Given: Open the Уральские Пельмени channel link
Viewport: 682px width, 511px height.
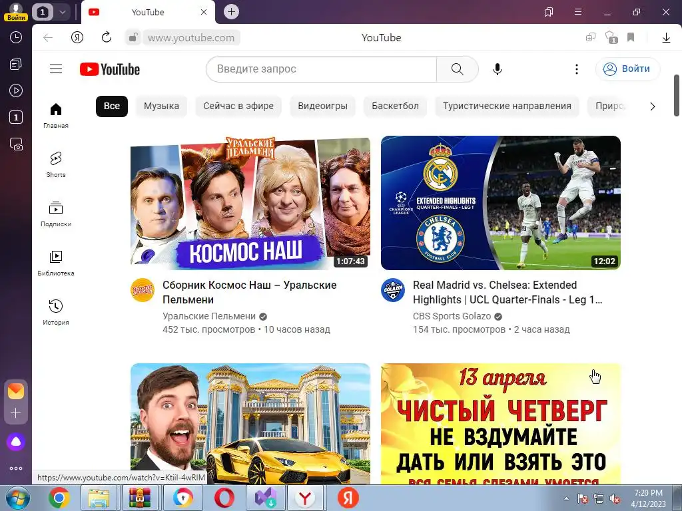Looking at the screenshot, I should (209, 316).
